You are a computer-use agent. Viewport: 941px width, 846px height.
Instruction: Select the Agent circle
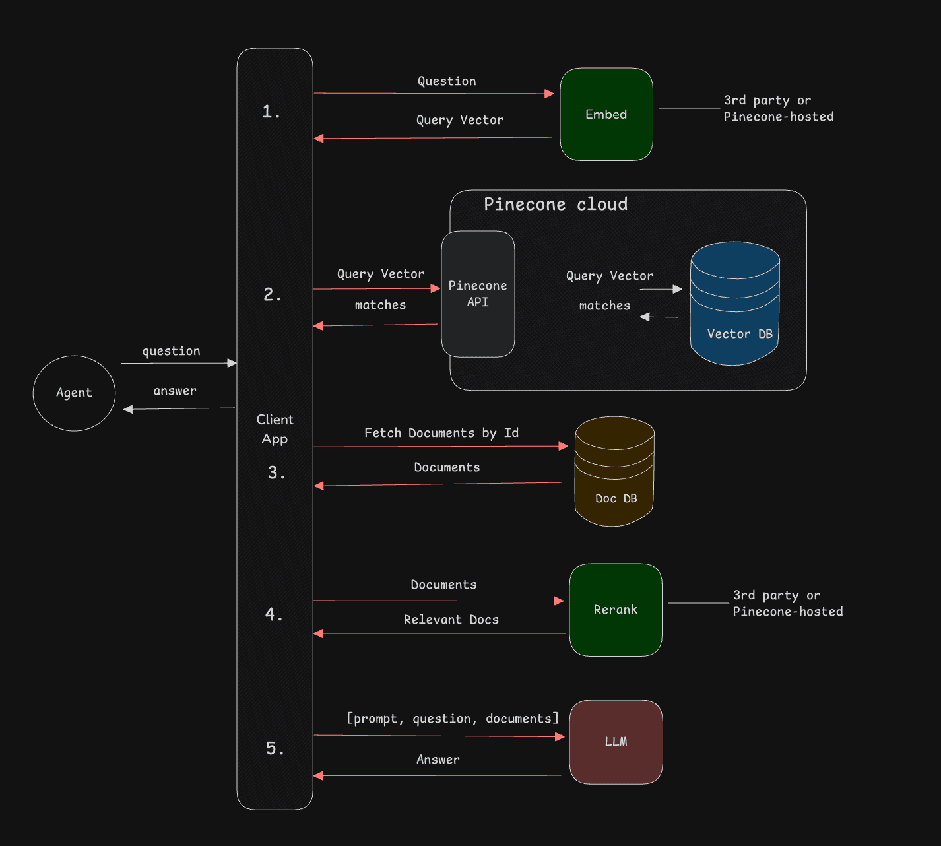[74, 393]
